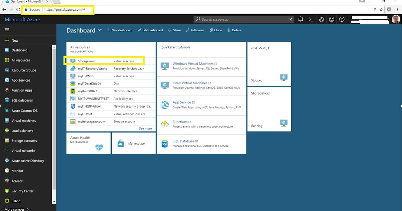Open the Cloud Shell icon in the top bar
The width and height of the screenshot is (402, 211).
pos(311,19)
